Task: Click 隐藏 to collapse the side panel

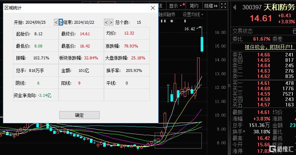Action: pyautogui.click(x=211, y=6)
